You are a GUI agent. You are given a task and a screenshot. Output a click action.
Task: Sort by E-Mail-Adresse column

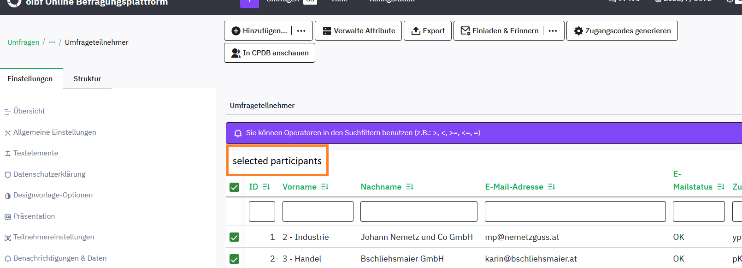pyautogui.click(x=520, y=187)
